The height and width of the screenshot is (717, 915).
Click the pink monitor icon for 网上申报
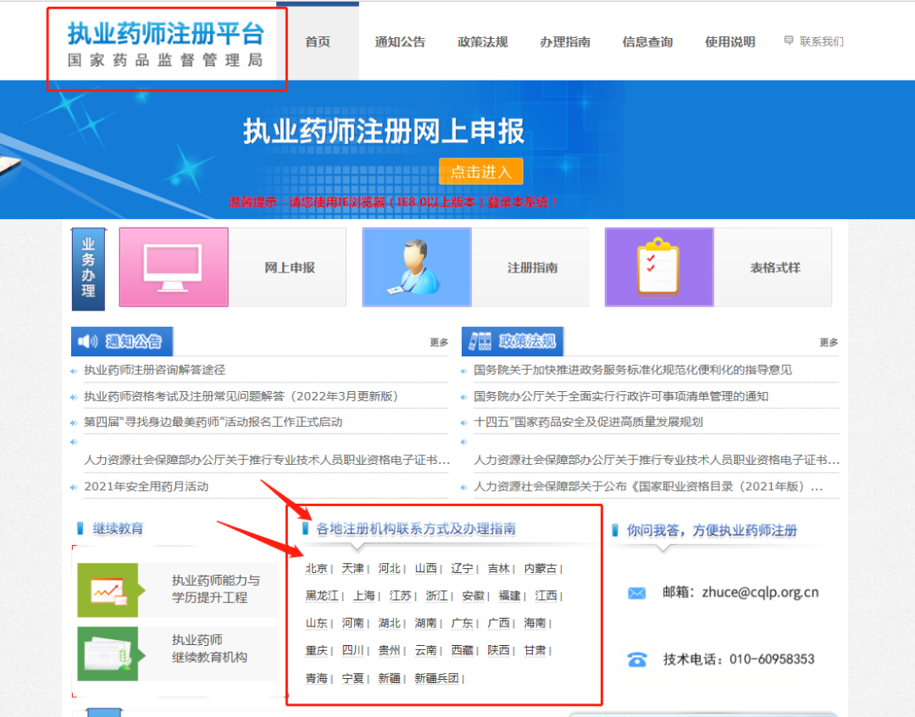point(174,267)
